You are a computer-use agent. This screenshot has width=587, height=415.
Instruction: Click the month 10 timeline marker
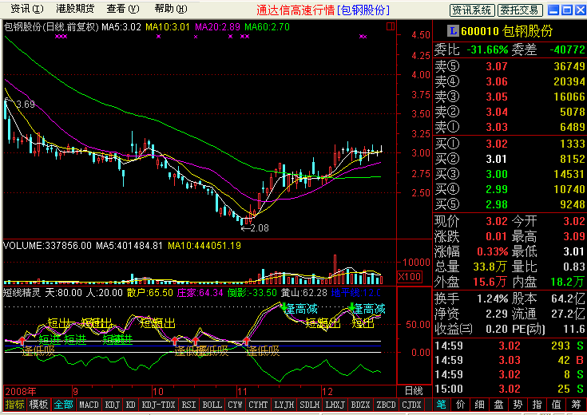tap(158, 391)
